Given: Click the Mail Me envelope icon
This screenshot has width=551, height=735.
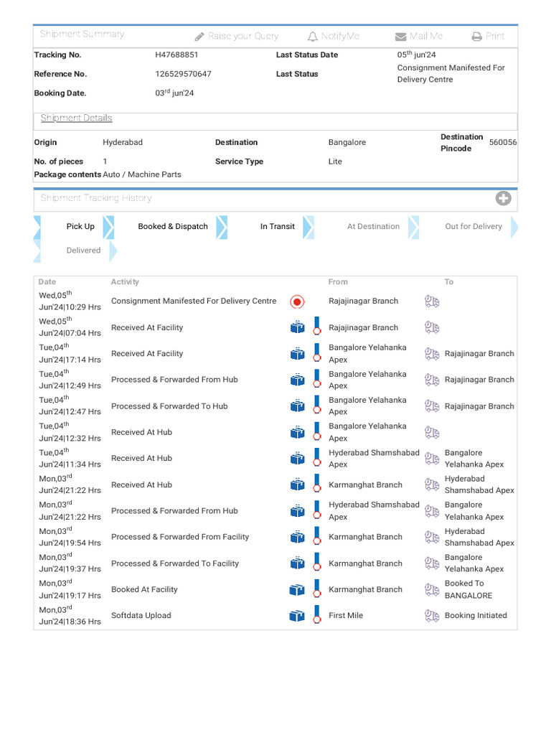Looking at the screenshot, I should point(400,37).
